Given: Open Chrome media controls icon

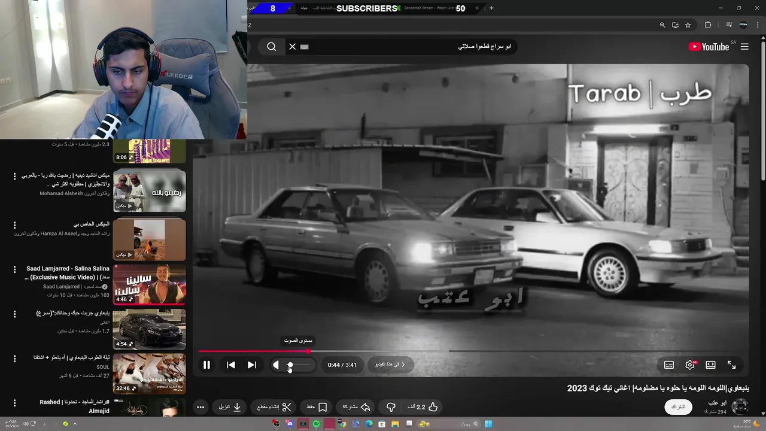Looking at the screenshot, I should 729,25.
